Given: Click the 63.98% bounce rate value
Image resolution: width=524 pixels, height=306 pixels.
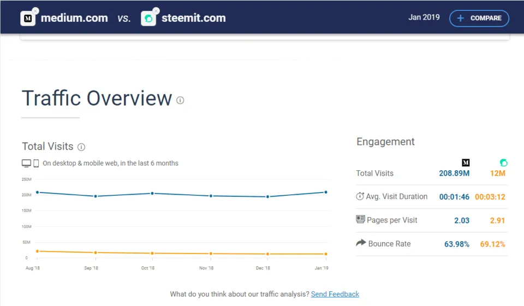Looking at the screenshot, I should click(x=456, y=244).
